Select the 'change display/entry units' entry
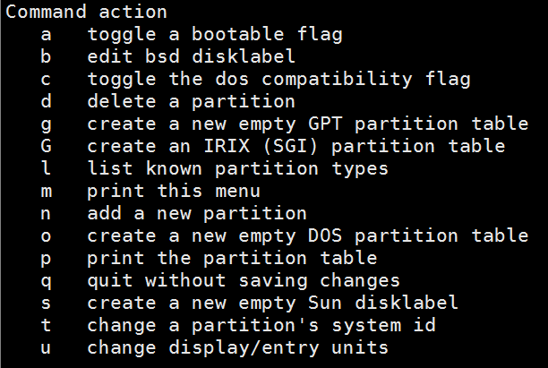Screen dimensions: 548x368 (237, 347)
